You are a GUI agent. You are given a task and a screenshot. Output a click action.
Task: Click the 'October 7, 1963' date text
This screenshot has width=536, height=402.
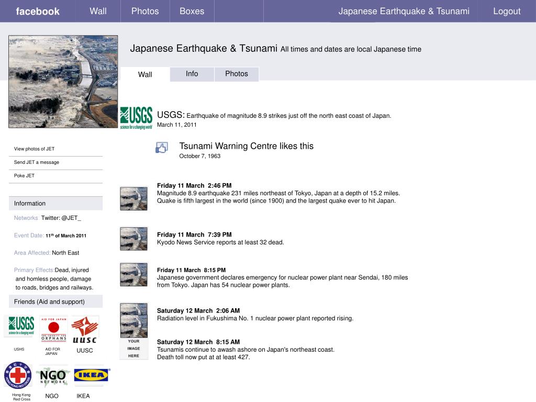tap(199, 156)
